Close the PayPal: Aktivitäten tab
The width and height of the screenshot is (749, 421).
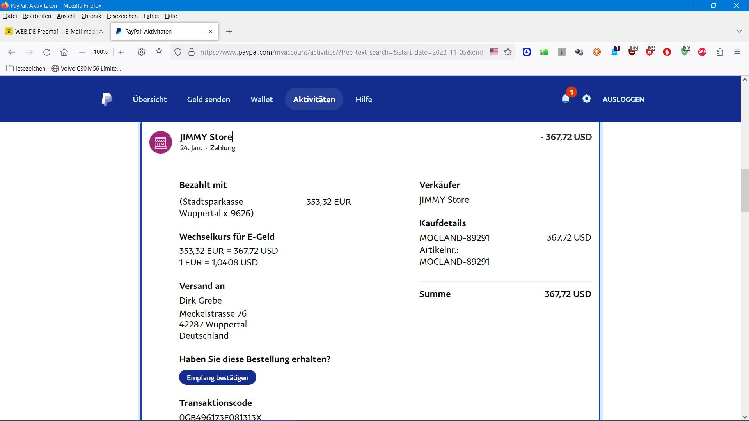pos(211,31)
